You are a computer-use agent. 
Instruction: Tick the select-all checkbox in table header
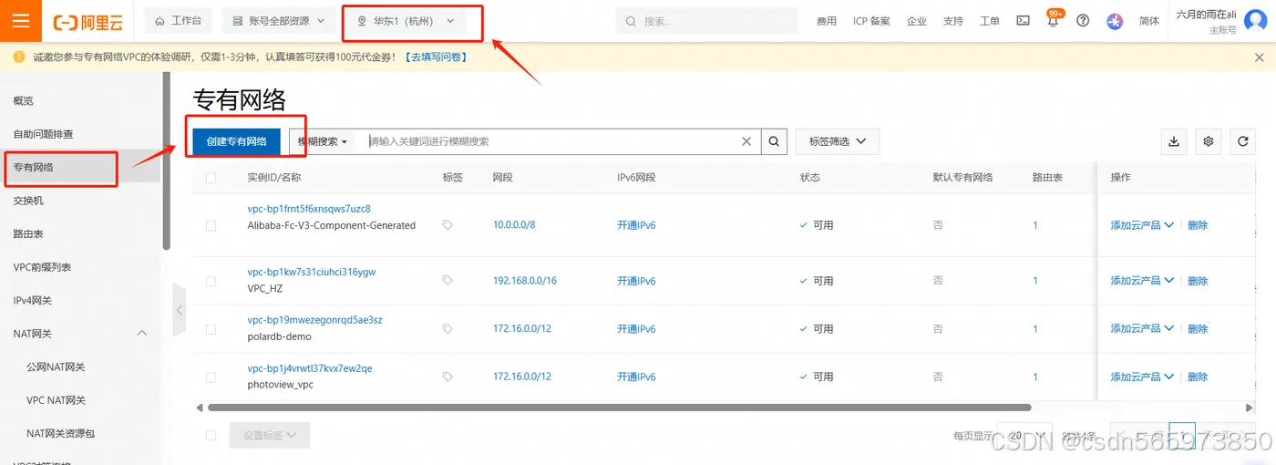tap(211, 178)
